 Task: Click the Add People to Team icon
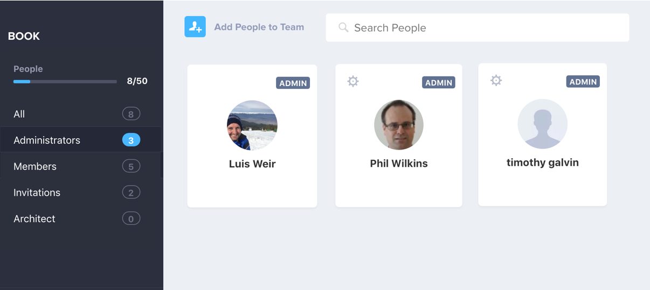point(195,27)
